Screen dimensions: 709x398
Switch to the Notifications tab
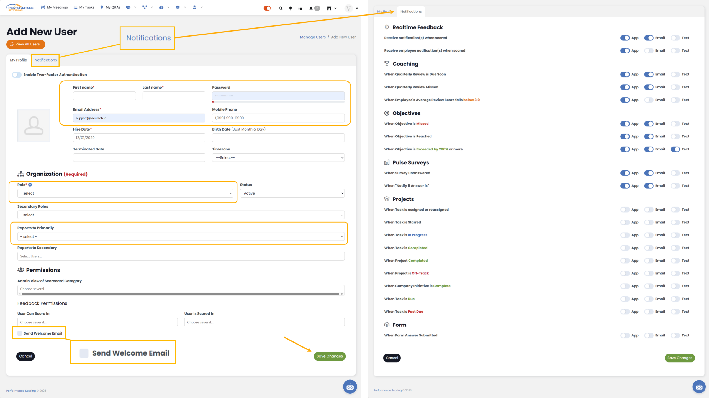(45, 60)
